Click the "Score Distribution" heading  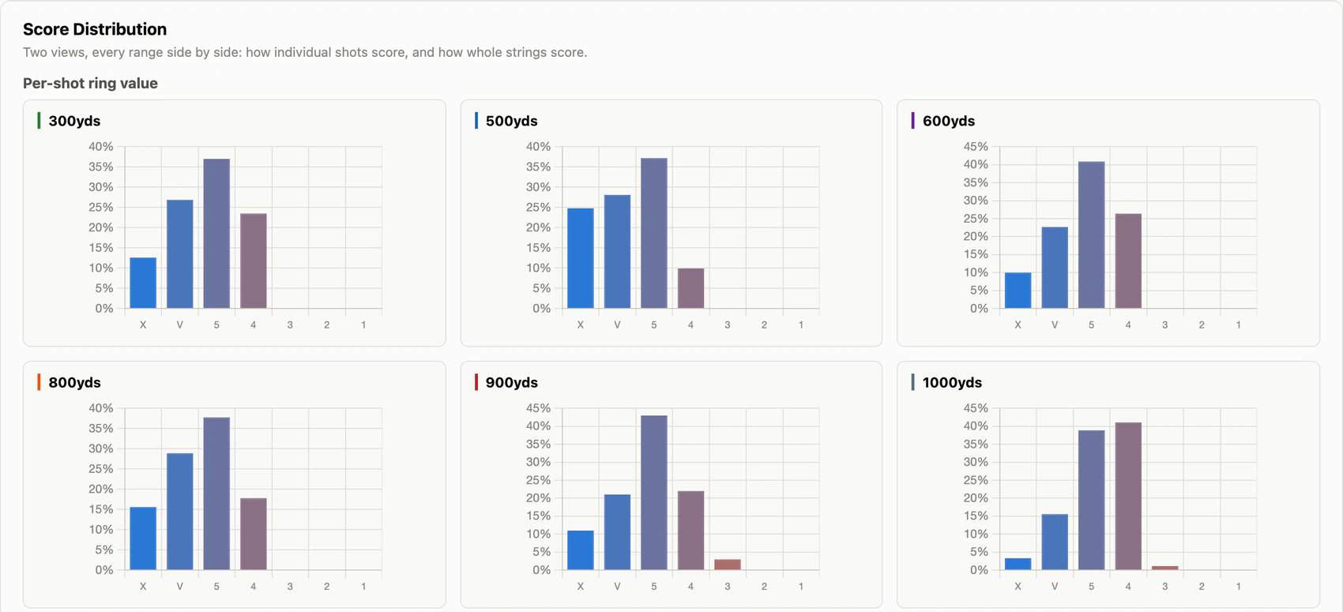[95, 29]
